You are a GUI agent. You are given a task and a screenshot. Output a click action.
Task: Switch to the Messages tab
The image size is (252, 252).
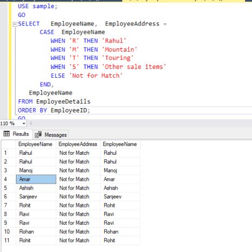(x=51, y=135)
